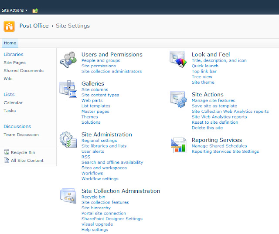This screenshot has height=234, width=279.
Task: Click the Post Office site logo icon
Action: pos(9,26)
